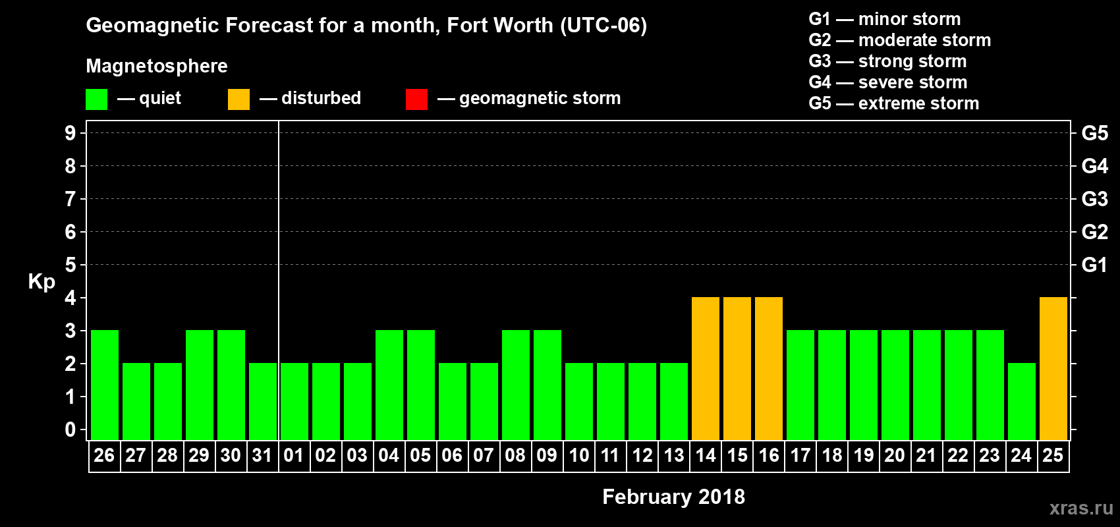1120x527 pixels.
Task: Click the 'February 2018' month label
Action: [673, 497]
